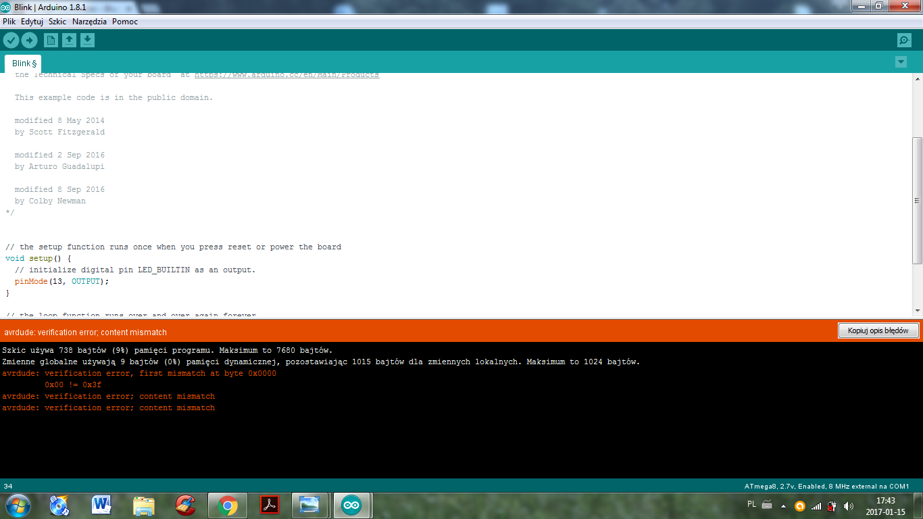Click the on-screen keyboard tray icon
Screen dimensions: 923x519
click(767, 505)
